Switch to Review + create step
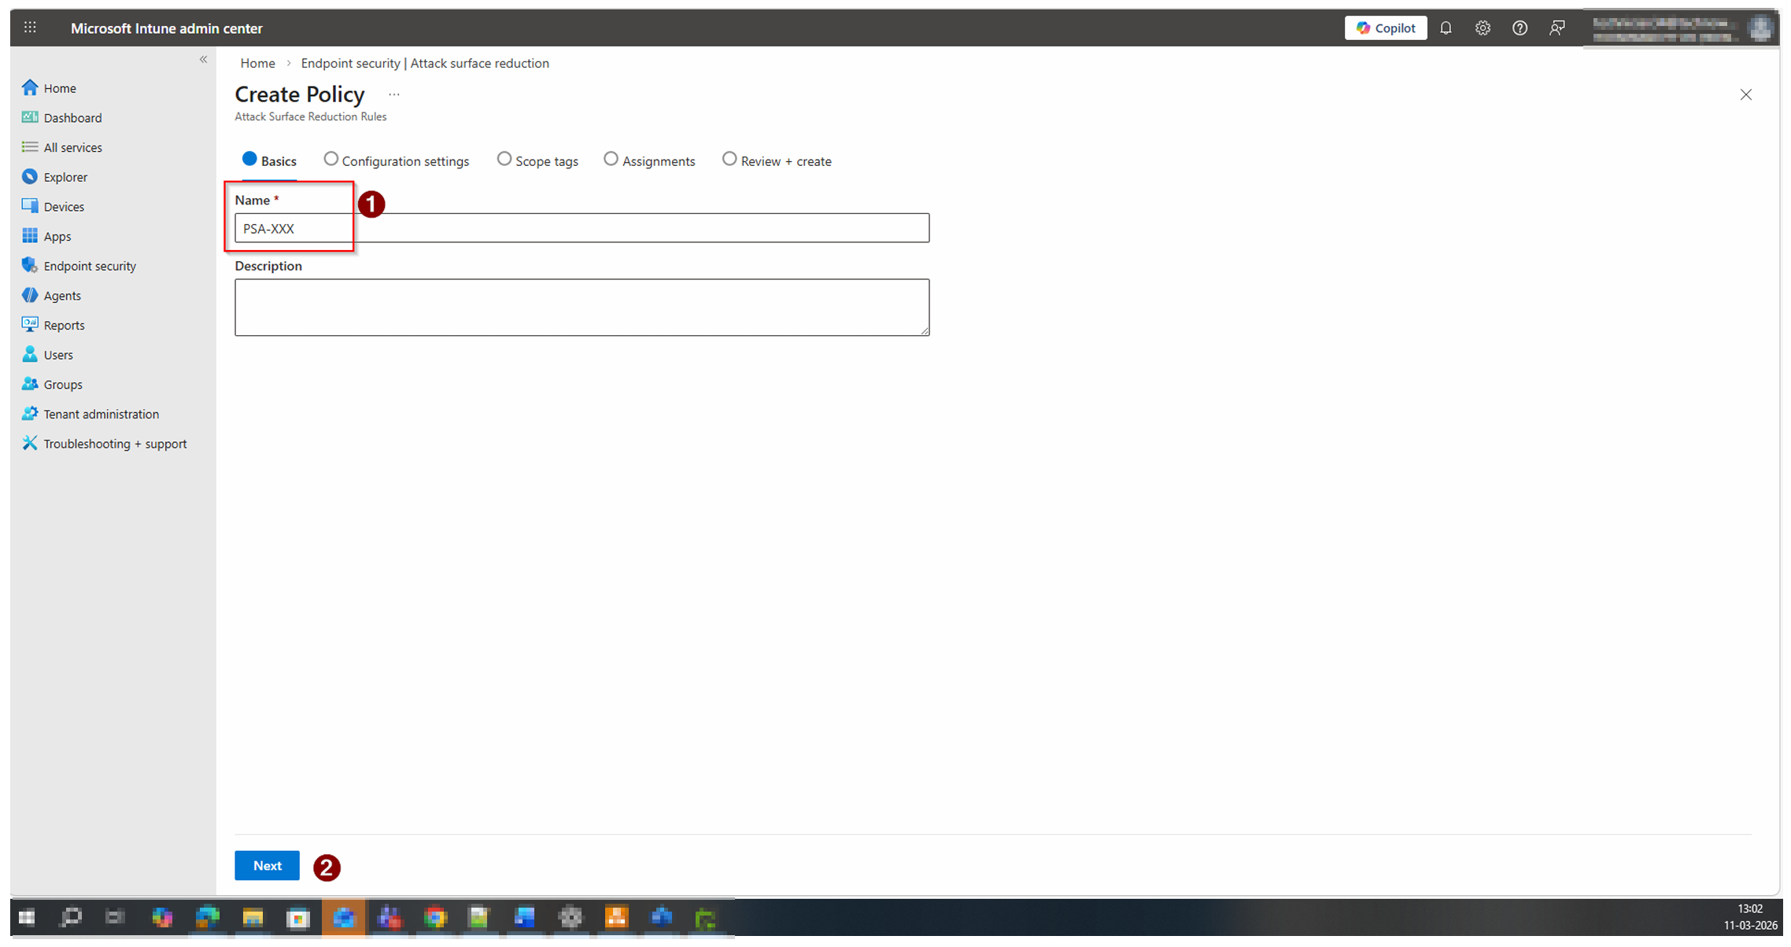The height and width of the screenshot is (947, 1791). (x=777, y=160)
